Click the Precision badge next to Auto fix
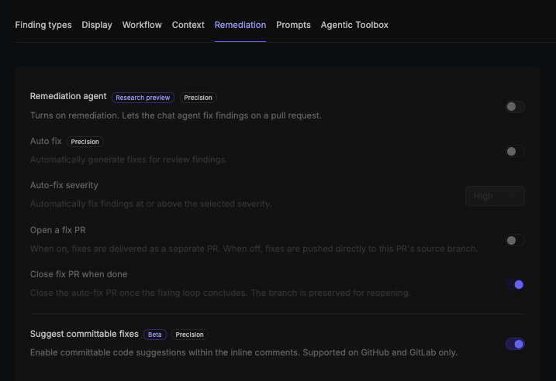 (85, 142)
